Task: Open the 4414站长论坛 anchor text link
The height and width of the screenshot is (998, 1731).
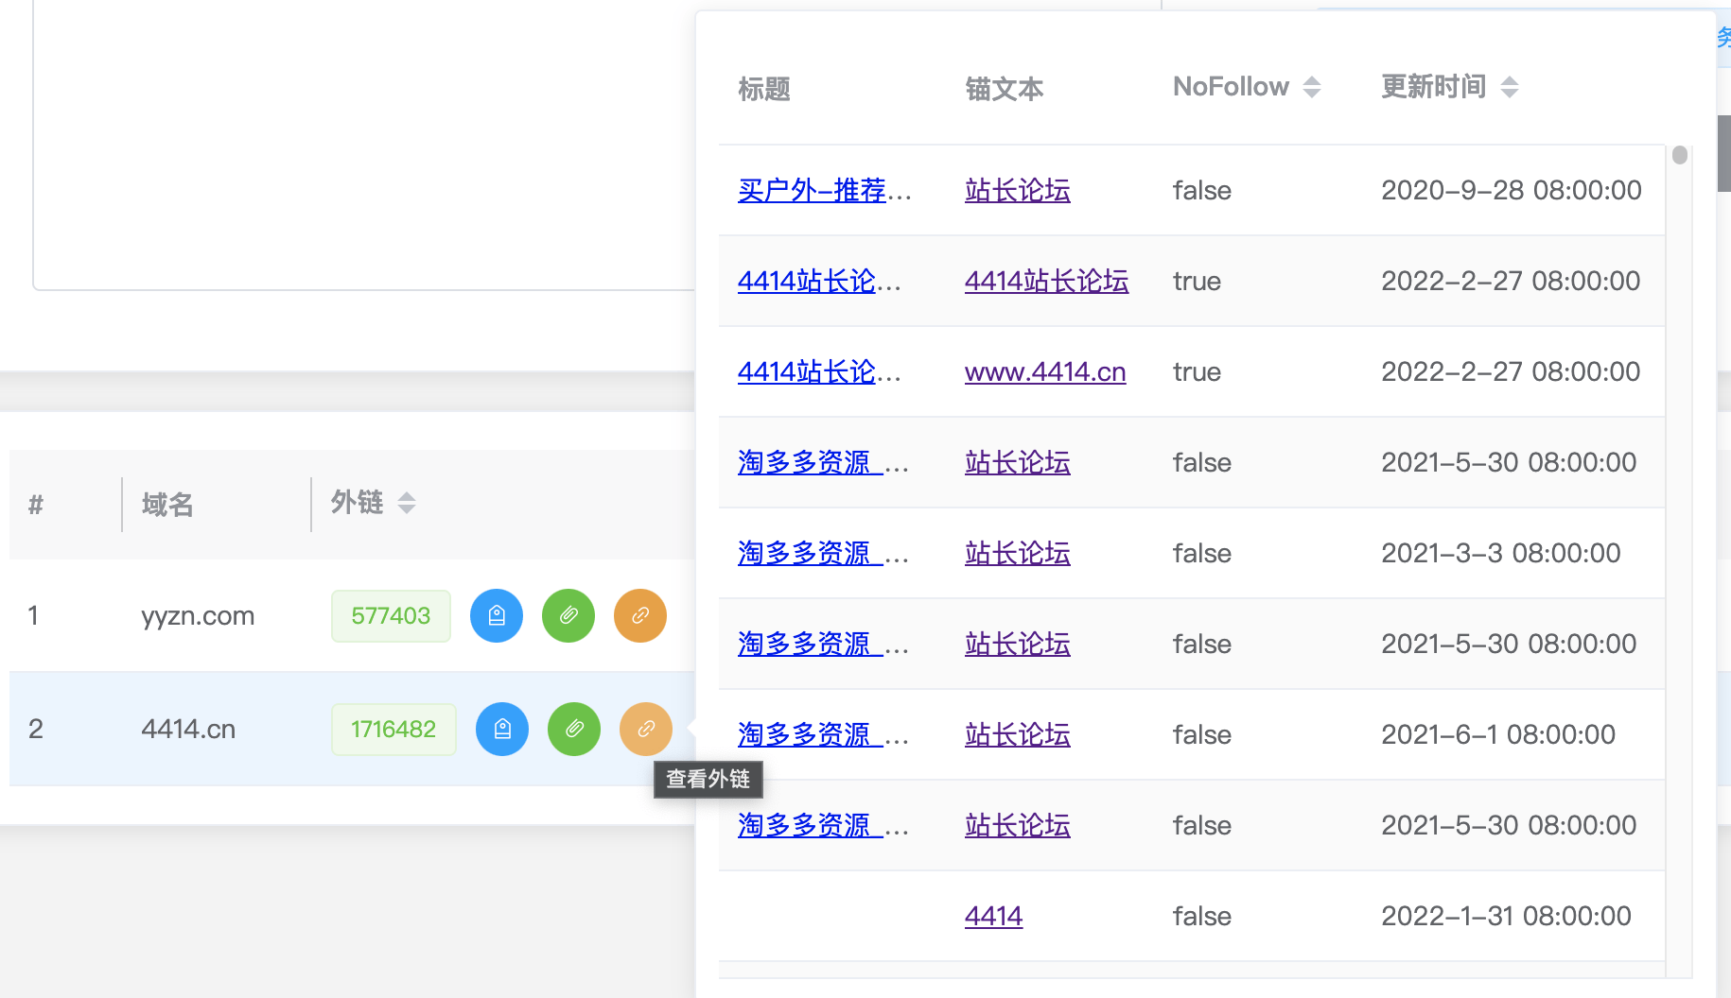Action: click(x=1046, y=282)
